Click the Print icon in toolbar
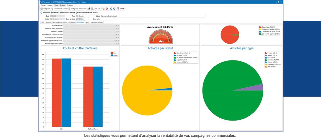Viewport: 321px width, 138px height. (89, 9)
